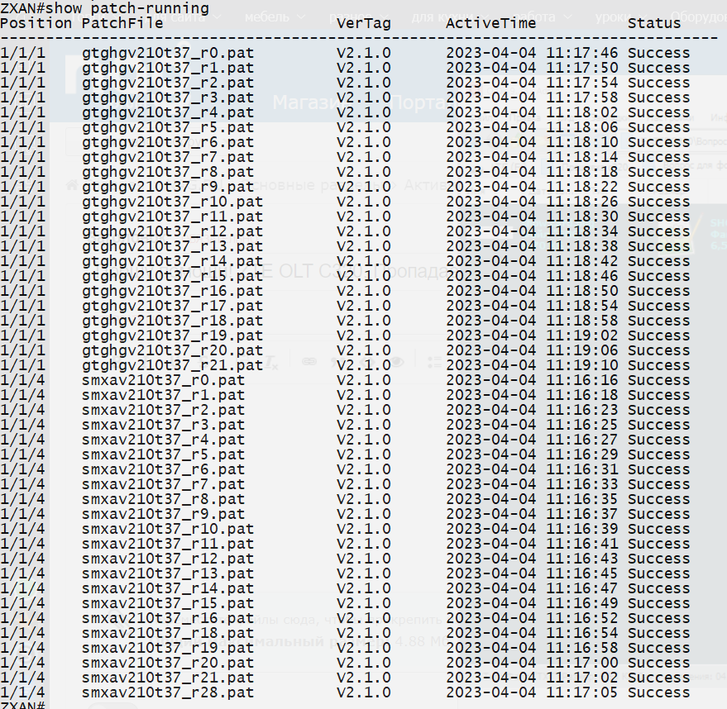Click the smxav210t37_r16.pat entry

(x=168, y=618)
